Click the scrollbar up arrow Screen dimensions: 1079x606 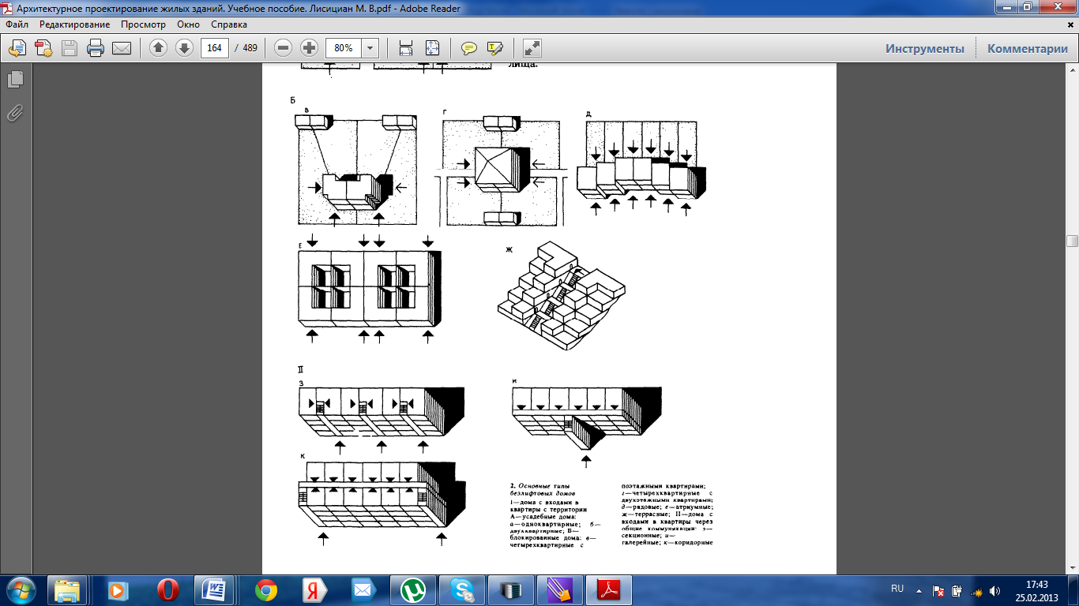coord(1072,69)
